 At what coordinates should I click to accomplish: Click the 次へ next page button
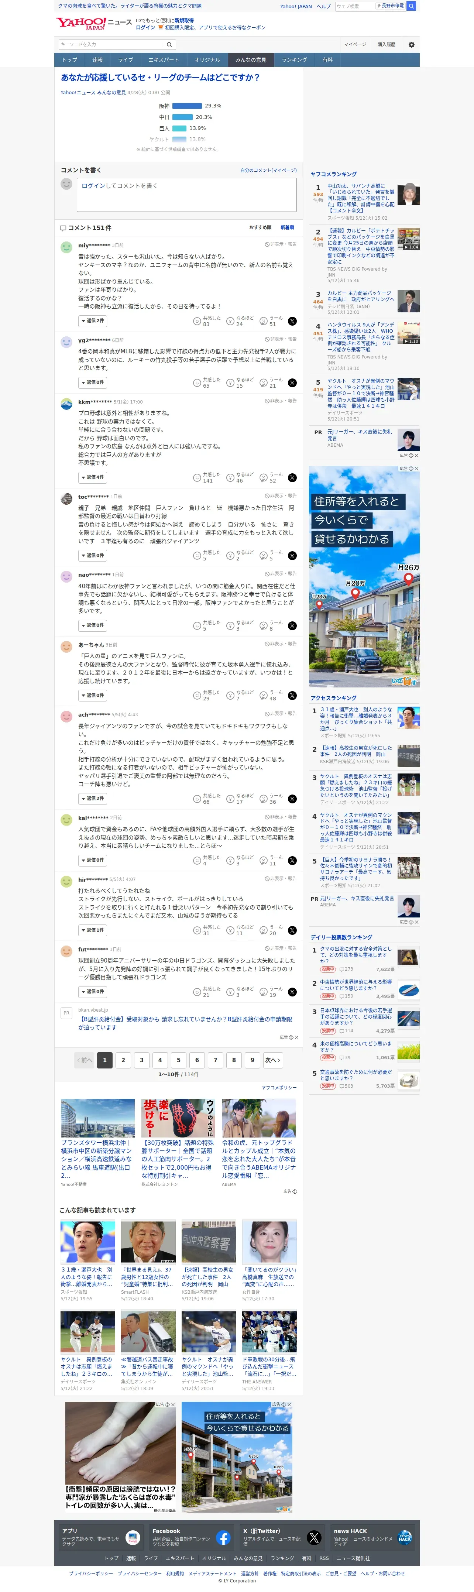(x=272, y=1060)
